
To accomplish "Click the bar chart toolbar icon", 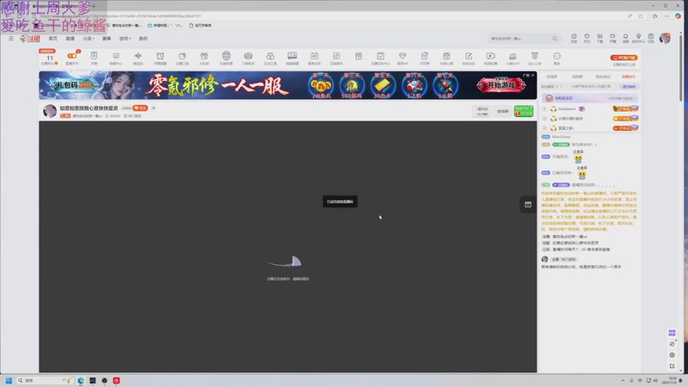I will coord(513,56).
